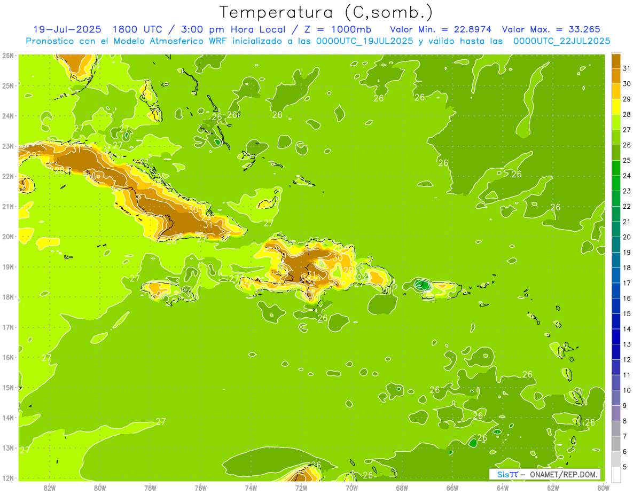This screenshot has height=495, width=641.
Task: Click the 80W longitude axis label
Action: point(100,488)
